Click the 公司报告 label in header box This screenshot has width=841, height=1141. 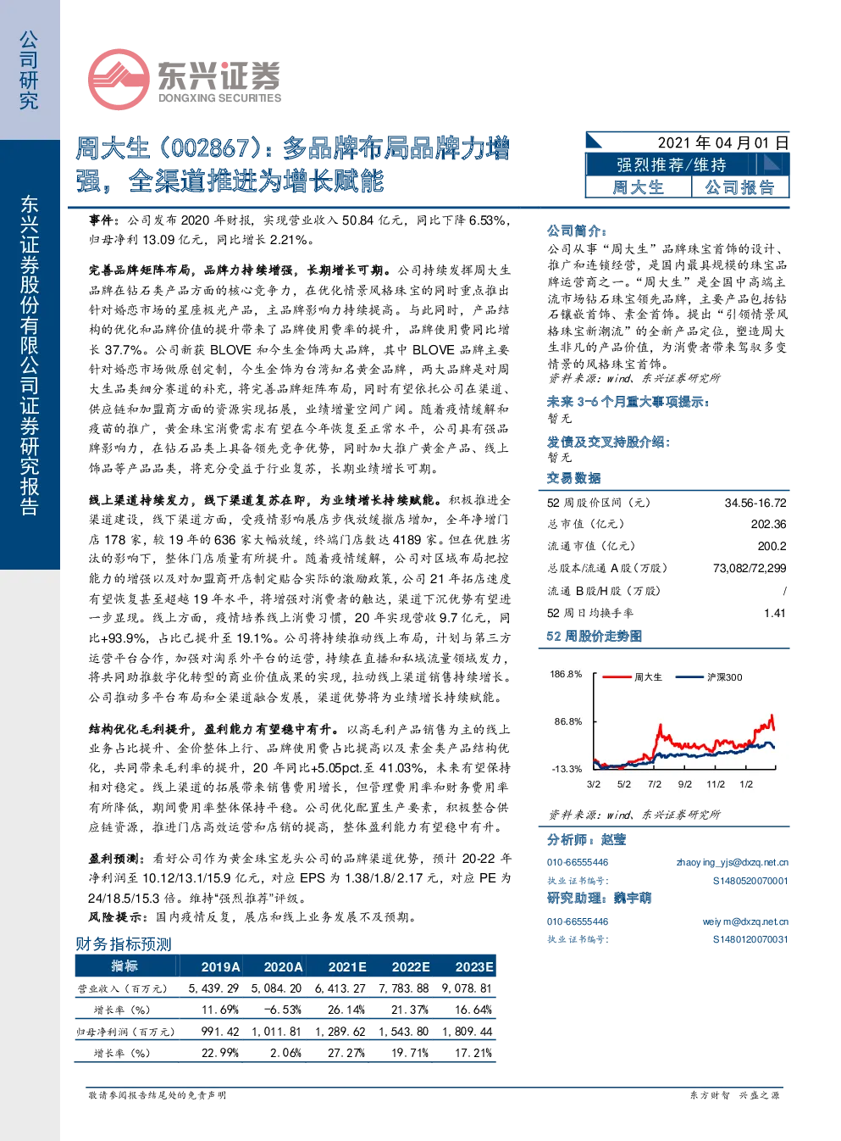740,187
